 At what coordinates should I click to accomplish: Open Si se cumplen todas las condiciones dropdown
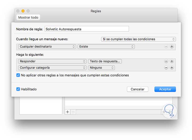click(x=138, y=39)
